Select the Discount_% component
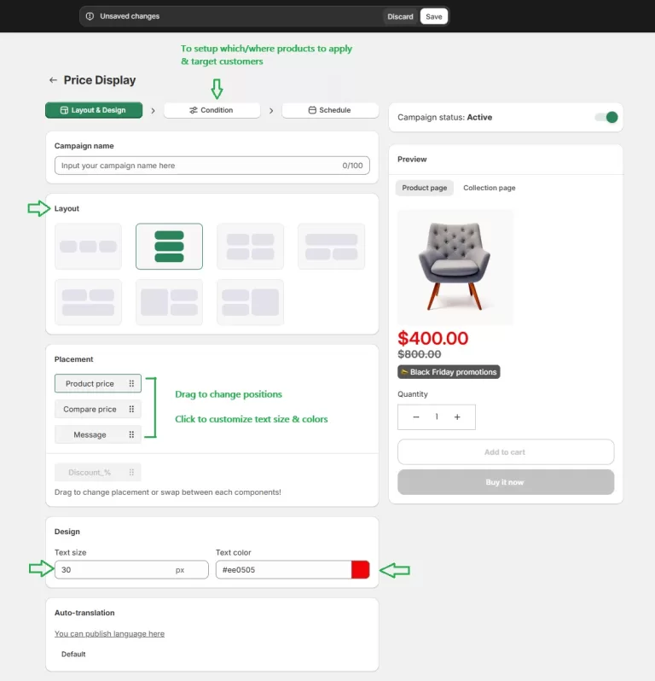 click(x=98, y=472)
